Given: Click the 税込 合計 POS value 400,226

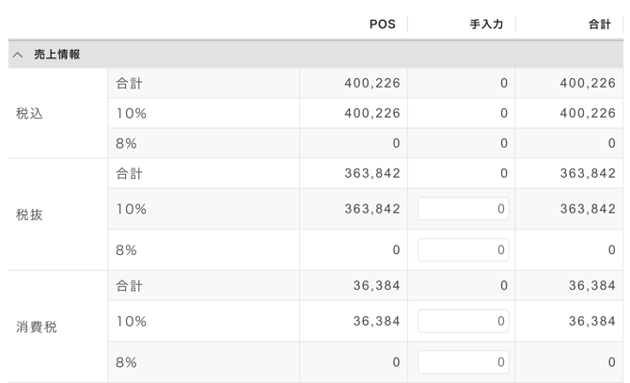Looking at the screenshot, I should point(372,83).
